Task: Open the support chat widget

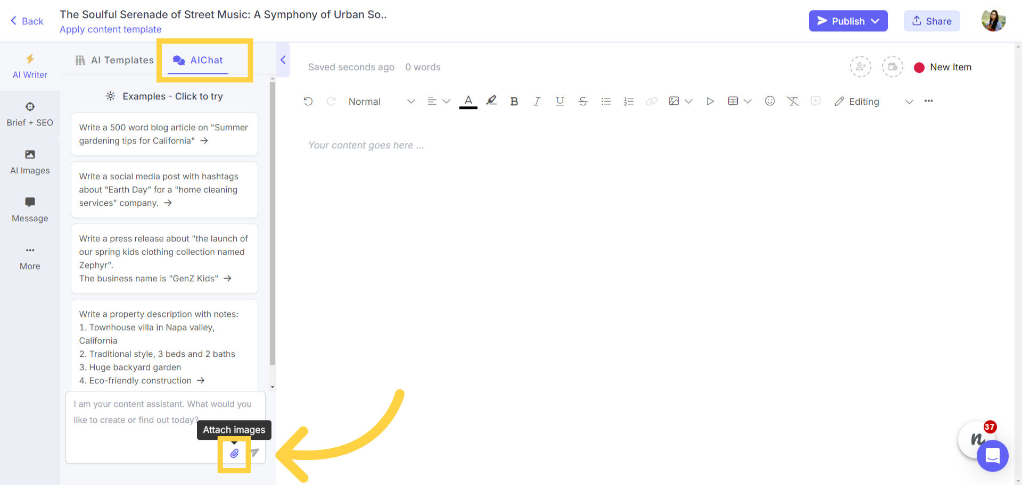Action: tap(993, 456)
